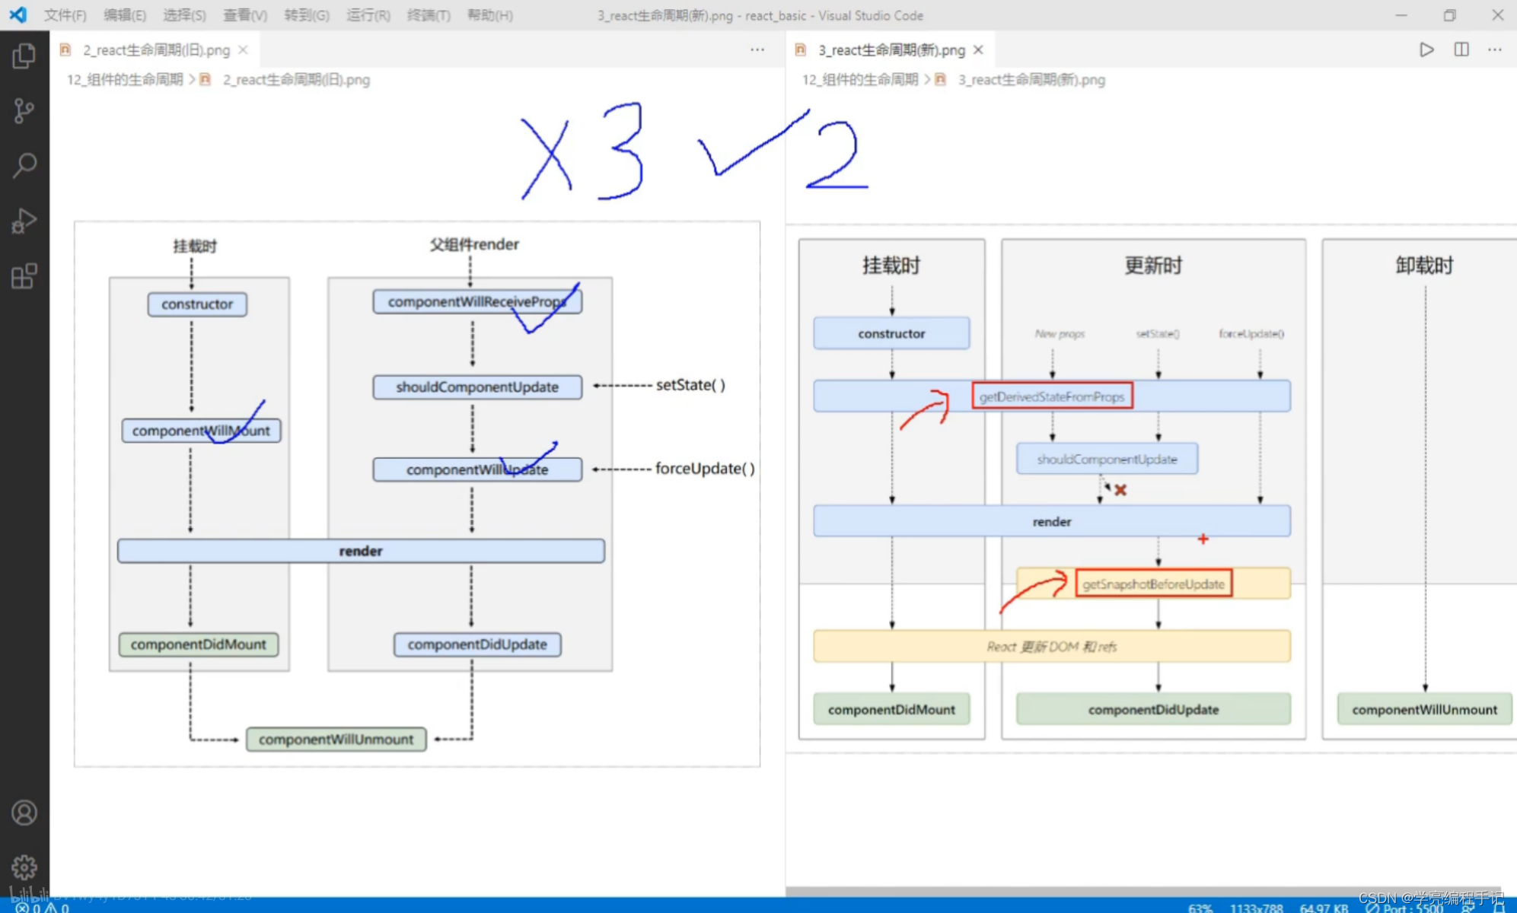
Task: Click the Run play icon in right editor
Action: [1426, 49]
